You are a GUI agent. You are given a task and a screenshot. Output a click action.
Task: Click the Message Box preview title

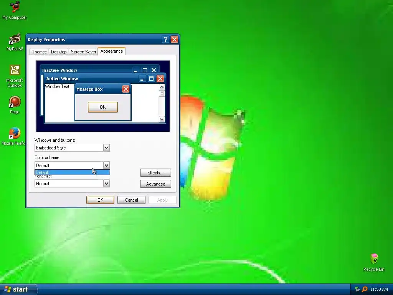pyautogui.click(x=89, y=89)
